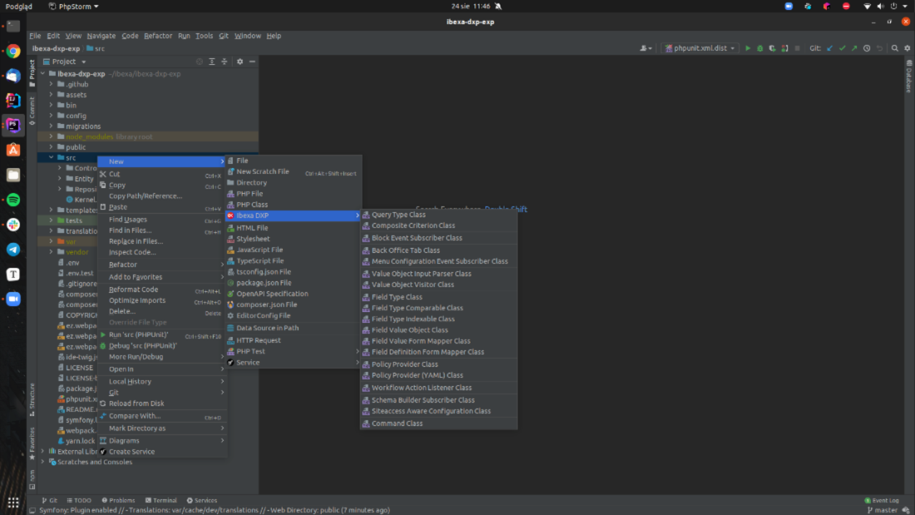This screenshot has height=515, width=915.
Task: Expand the .github folder
Action: pos(52,84)
